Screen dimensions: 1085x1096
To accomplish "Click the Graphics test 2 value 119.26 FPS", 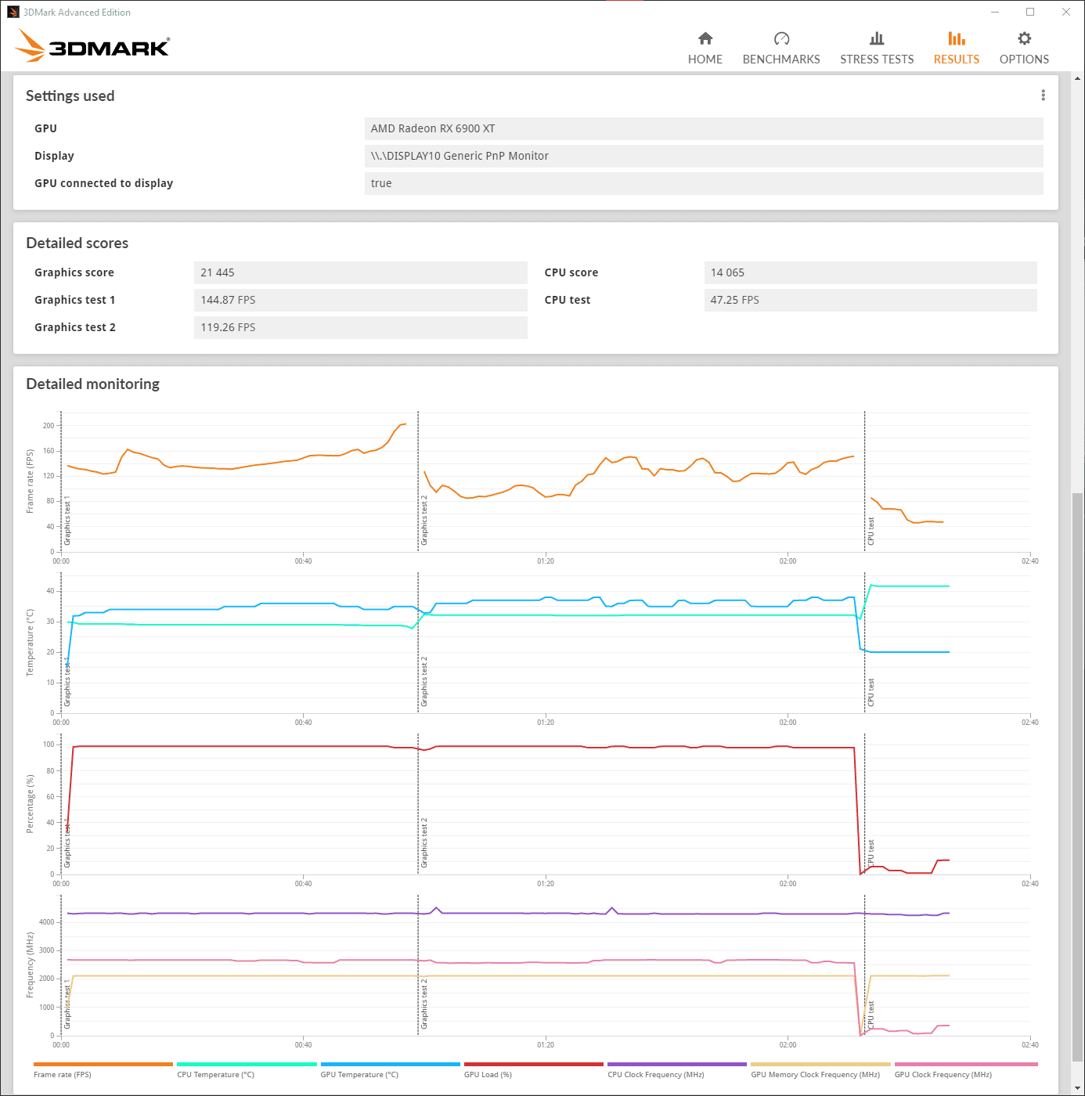I will [x=360, y=327].
